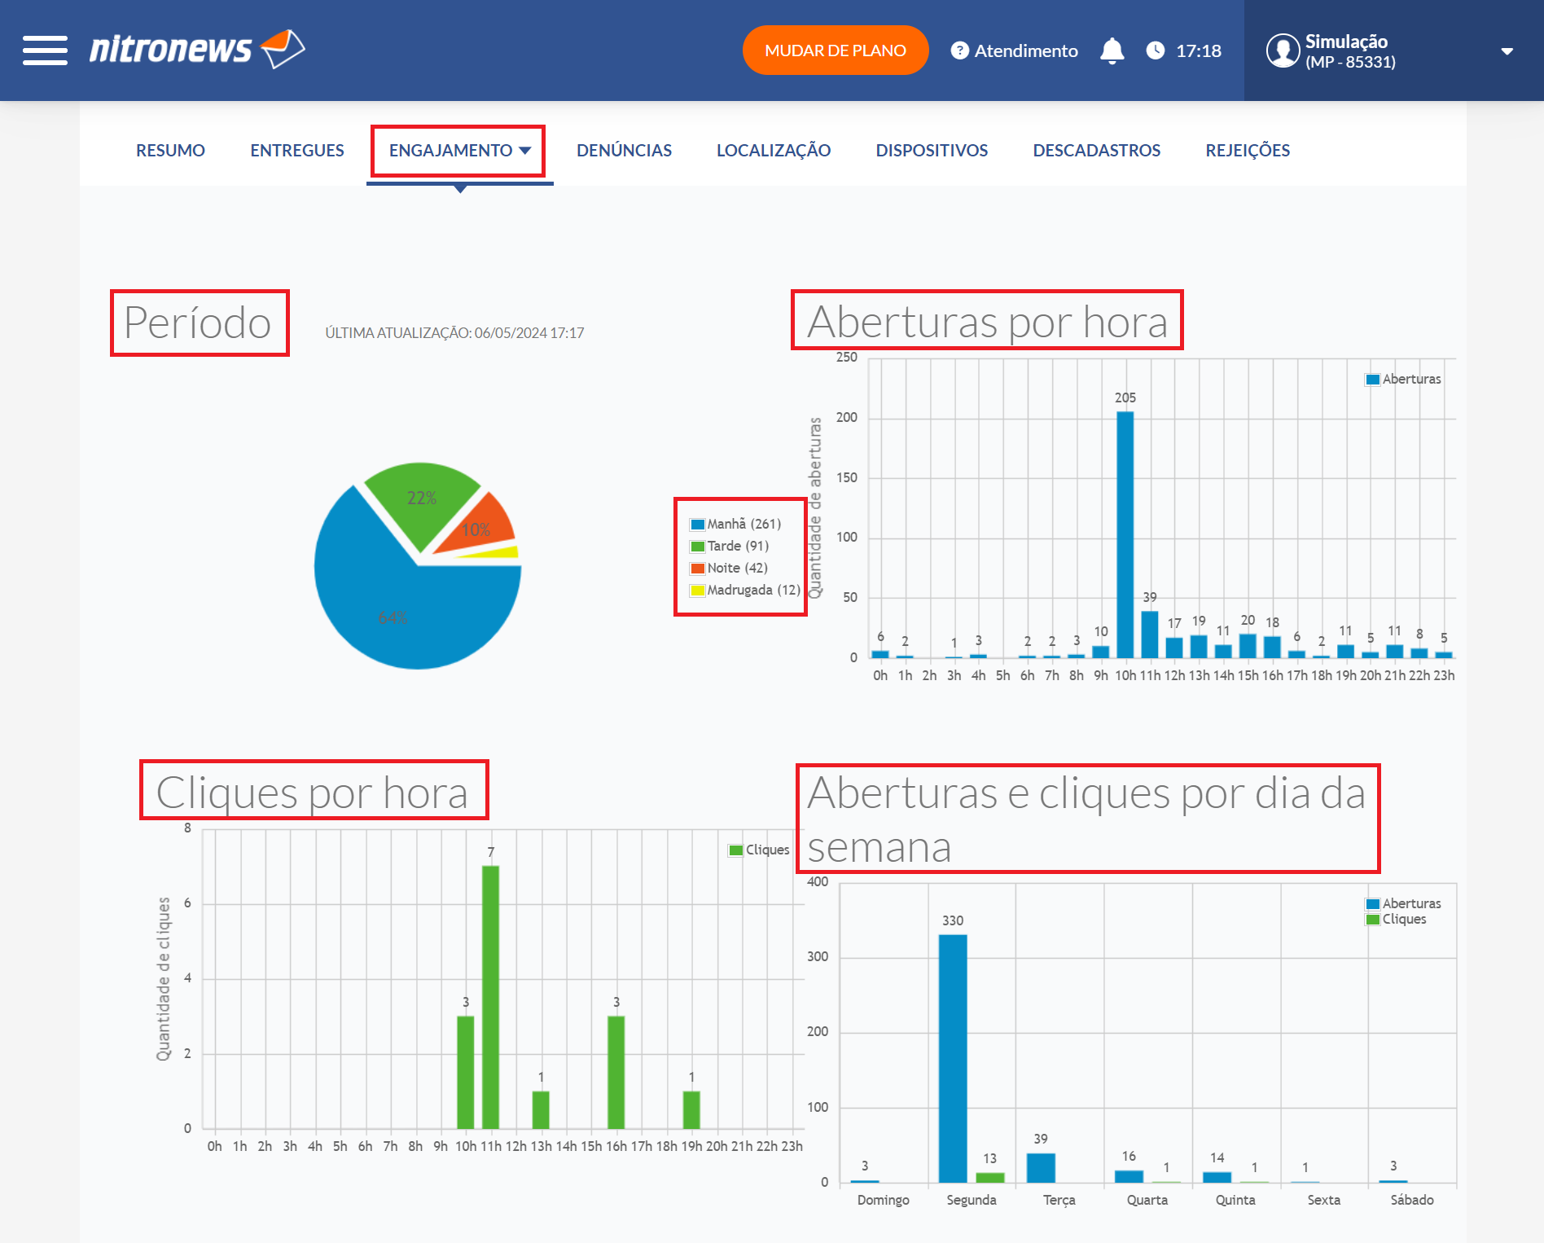The height and width of the screenshot is (1243, 1544).
Task: Toggle Cliques legend in weekday chart
Action: click(x=1396, y=919)
